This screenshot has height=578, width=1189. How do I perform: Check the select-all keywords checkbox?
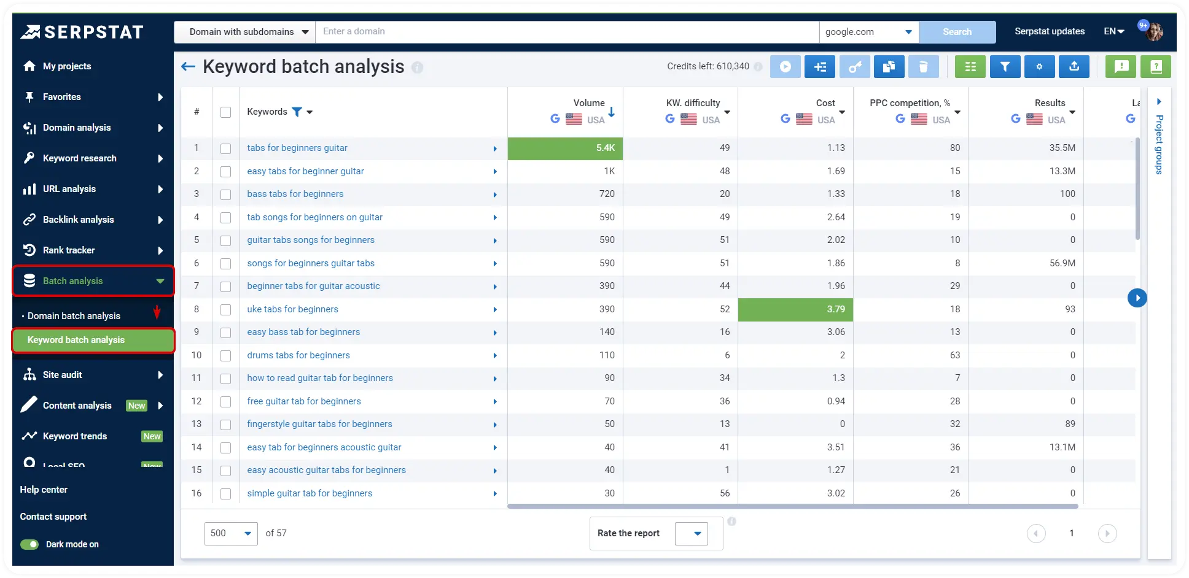[225, 112]
